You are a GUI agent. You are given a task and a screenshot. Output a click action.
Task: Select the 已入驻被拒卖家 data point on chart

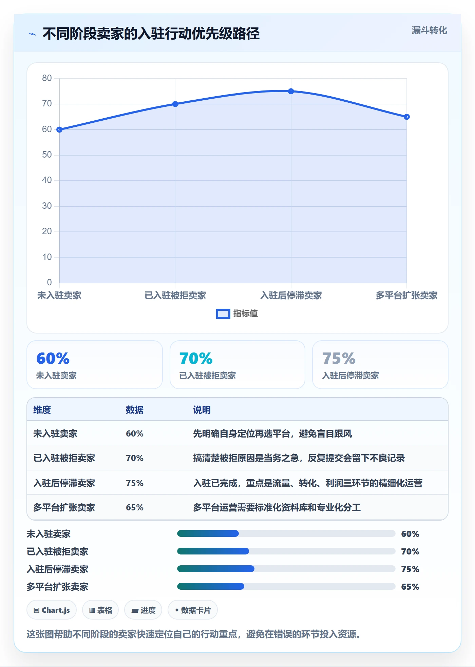(x=175, y=104)
